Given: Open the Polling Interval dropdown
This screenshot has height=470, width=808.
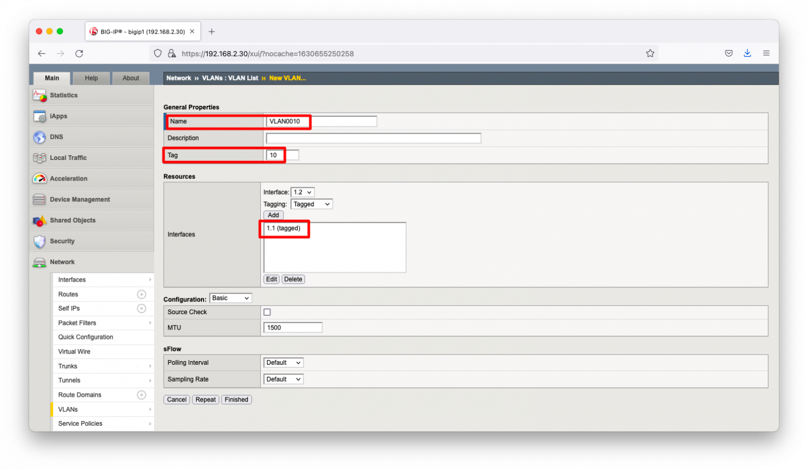Looking at the screenshot, I should click(x=283, y=362).
